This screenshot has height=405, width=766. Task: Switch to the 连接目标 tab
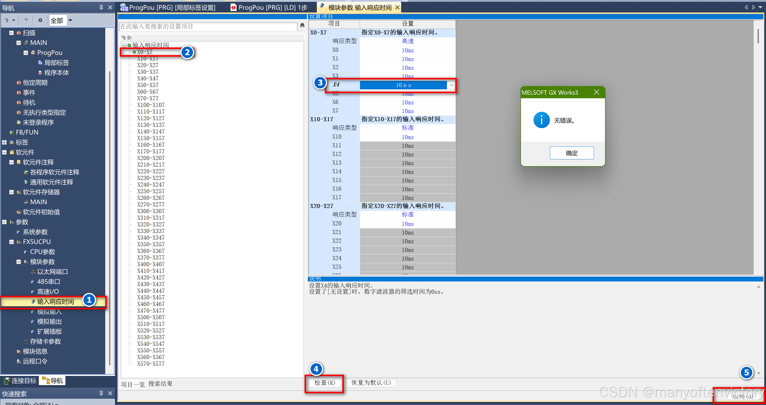(x=20, y=381)
